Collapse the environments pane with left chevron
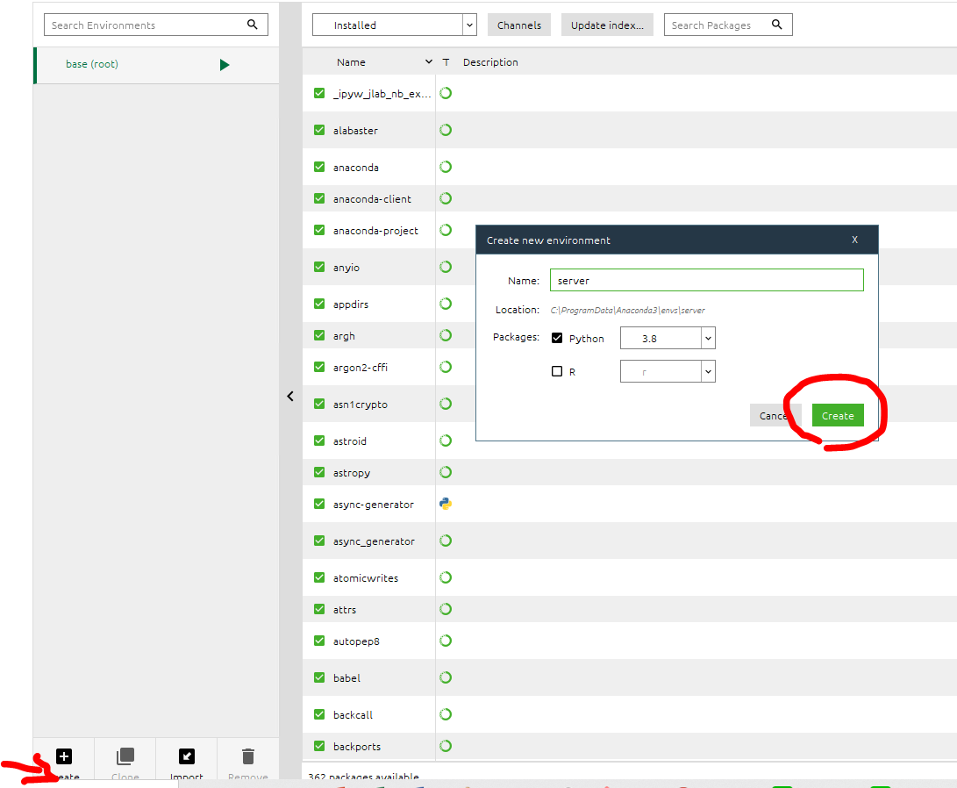The image size is (957, 788). (x=290, y=396)
